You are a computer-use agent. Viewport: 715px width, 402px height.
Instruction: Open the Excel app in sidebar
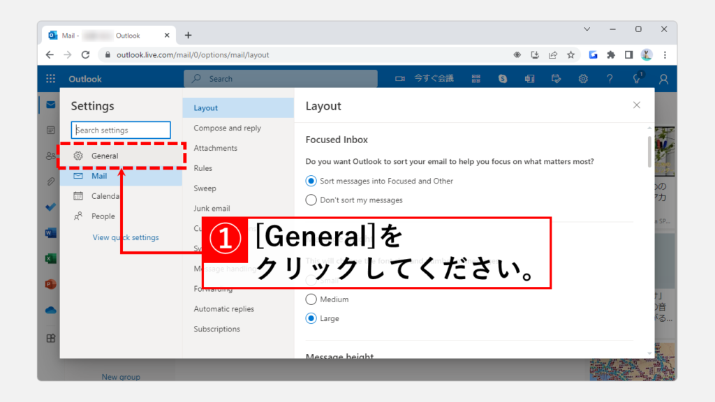(50, 258)
